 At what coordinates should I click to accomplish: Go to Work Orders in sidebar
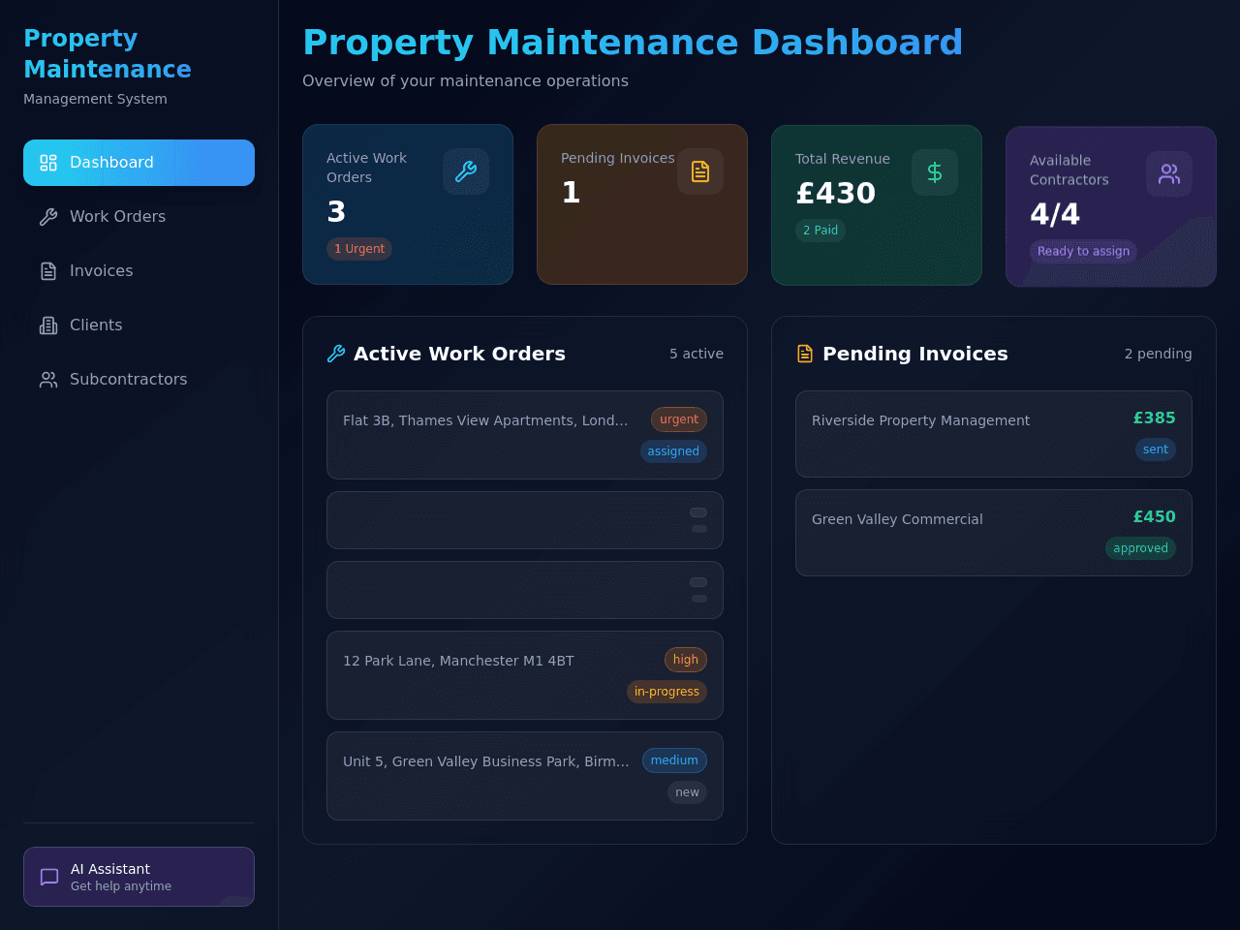point(139,217)
